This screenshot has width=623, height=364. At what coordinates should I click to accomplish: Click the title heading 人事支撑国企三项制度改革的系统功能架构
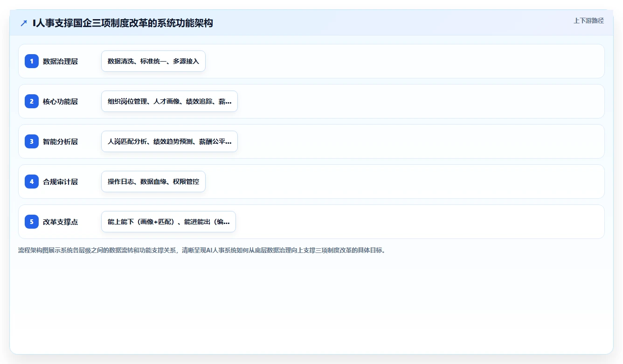pyautogui.click(x=123, y=23)
